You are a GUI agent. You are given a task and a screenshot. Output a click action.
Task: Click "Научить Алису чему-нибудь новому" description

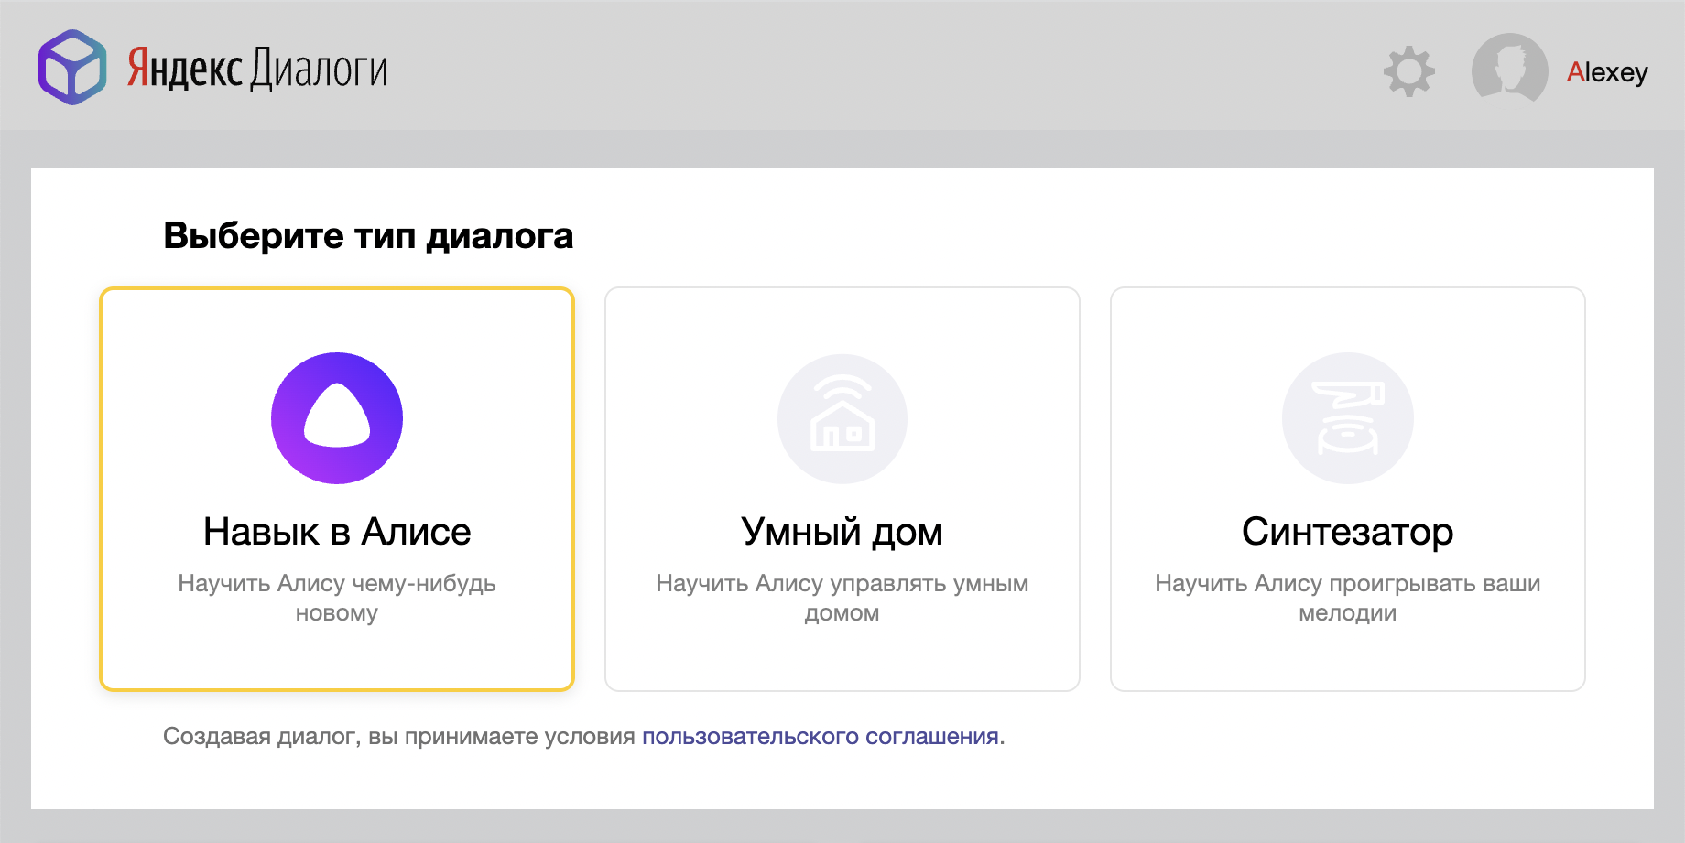tap(337, 598)
